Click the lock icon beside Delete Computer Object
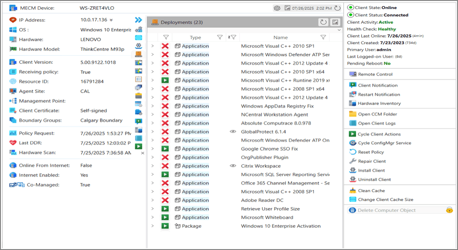The image size is (458, 250). pyautogui.click(x=449, y=210)
